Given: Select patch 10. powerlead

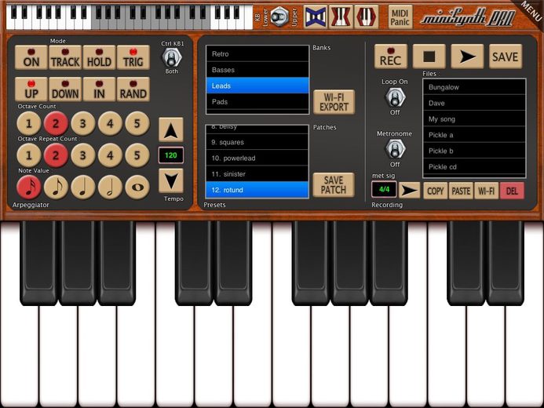Looking at the screenshot, I should click(257, 158).
